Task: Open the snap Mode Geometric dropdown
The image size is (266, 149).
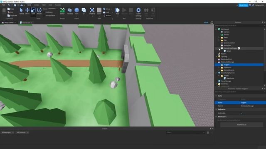Action: [53, 9]
